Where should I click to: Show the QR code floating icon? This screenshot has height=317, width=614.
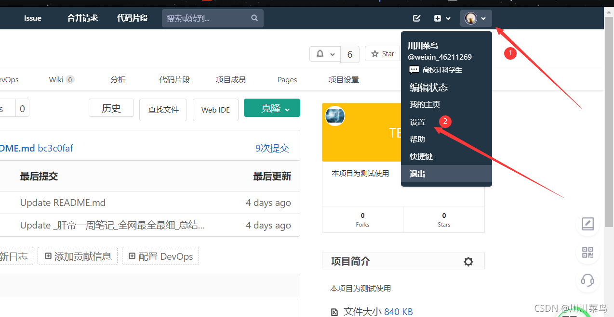pyautogui.click(x=587, y=252)
